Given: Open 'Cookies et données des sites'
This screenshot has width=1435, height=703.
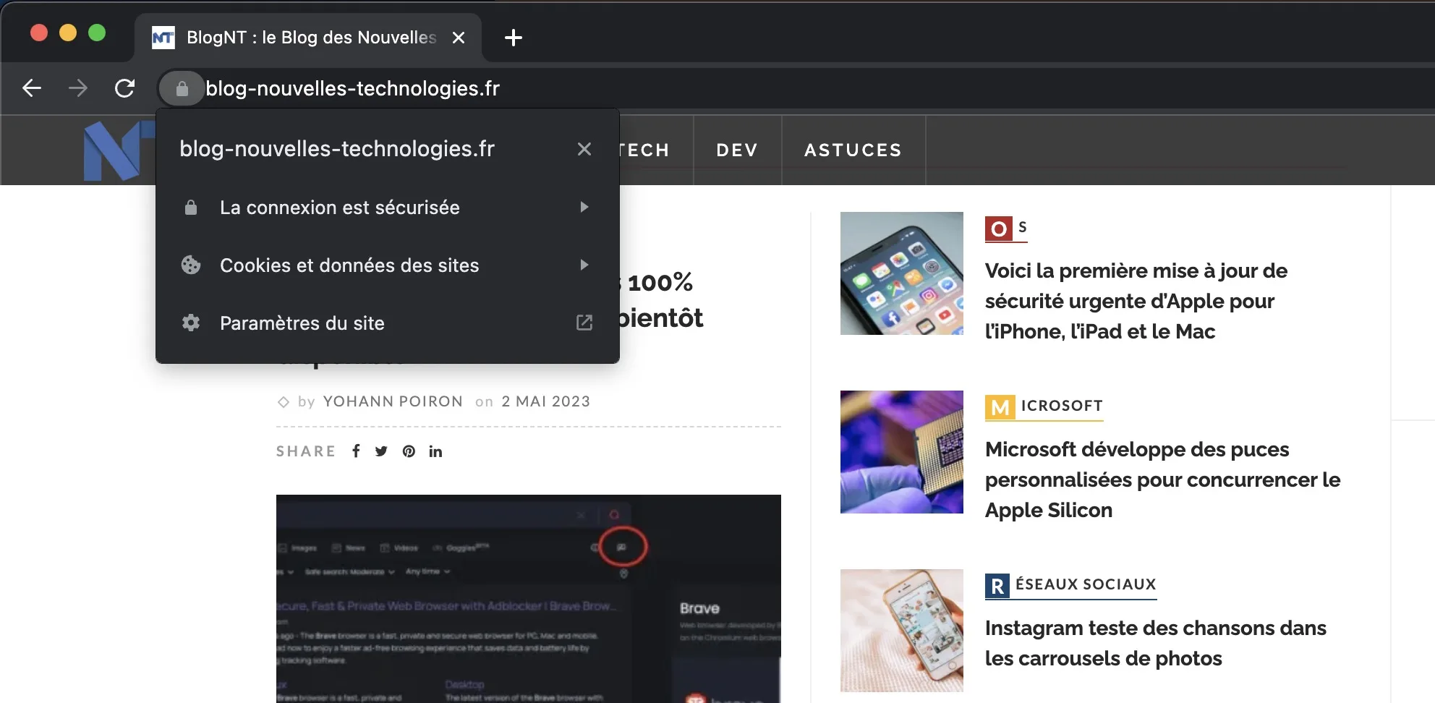Looking at the screenshot, I should pyautogui.click(x=388, y=265).
